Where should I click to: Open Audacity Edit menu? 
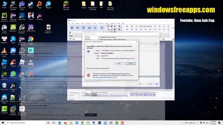pos(73,23)
